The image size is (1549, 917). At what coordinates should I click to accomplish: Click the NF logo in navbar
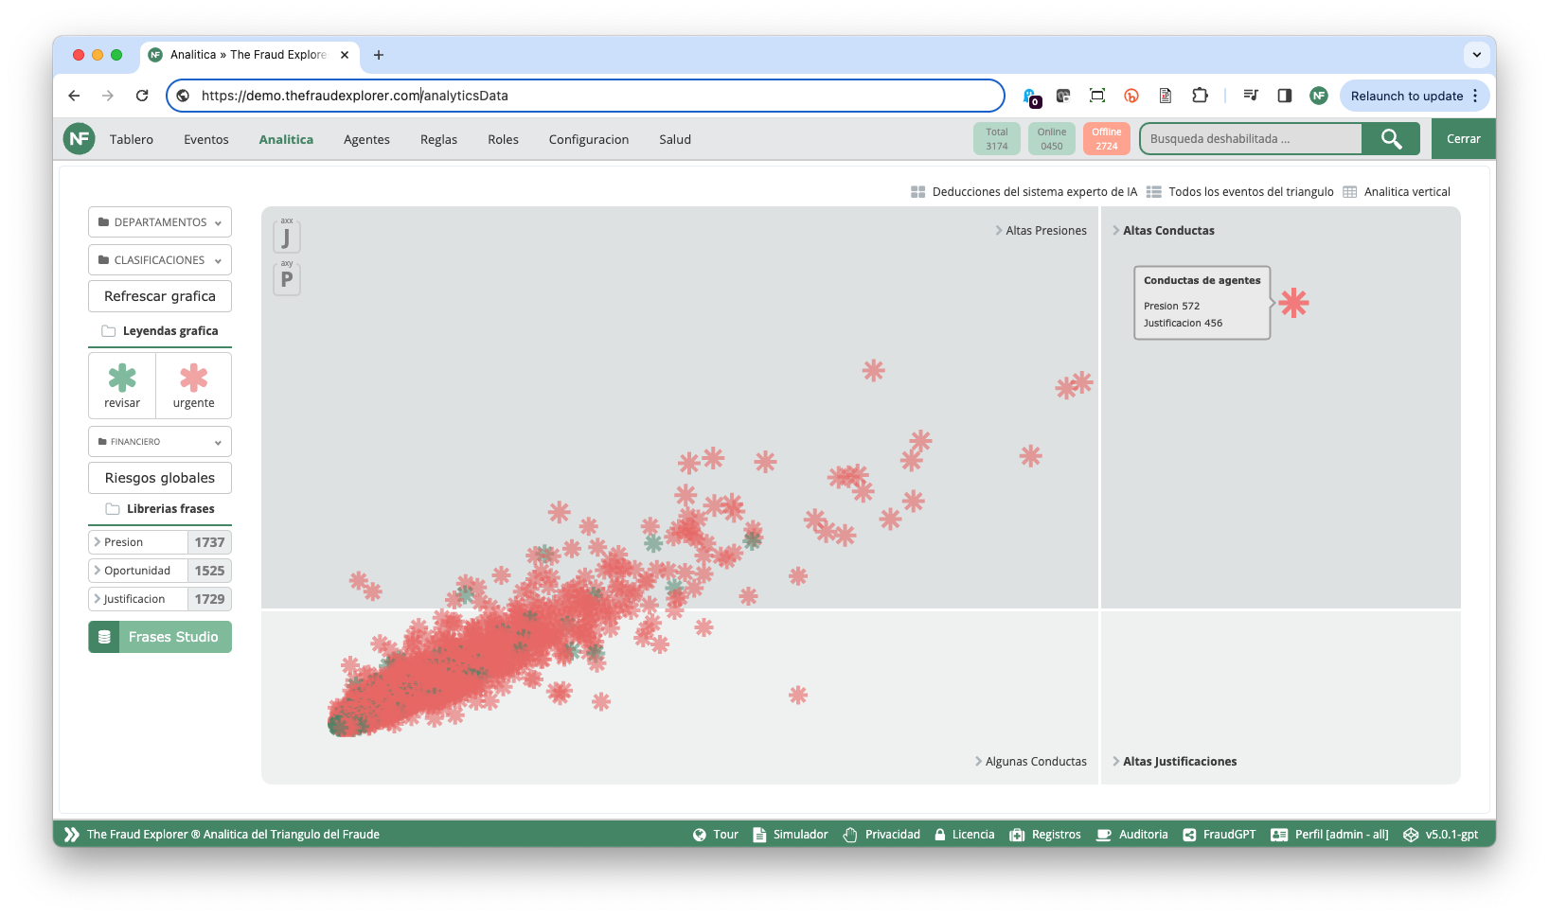pyautogui.click(x=80, y=139)
